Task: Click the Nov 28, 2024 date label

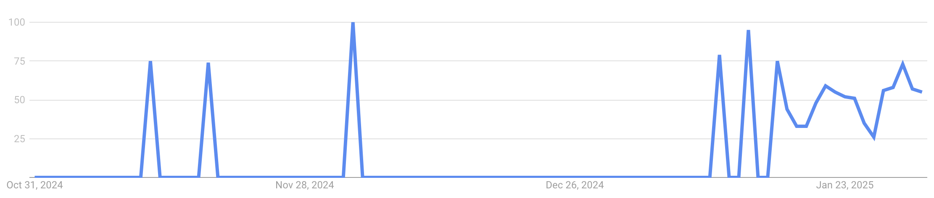Action: (305, 185)
